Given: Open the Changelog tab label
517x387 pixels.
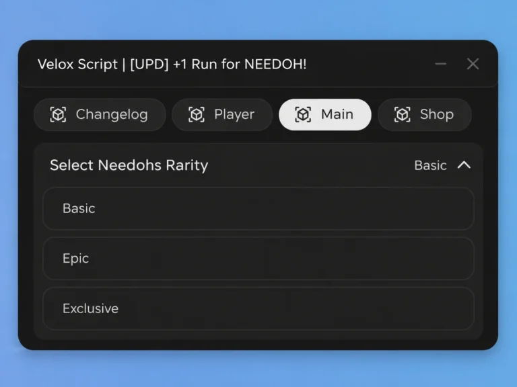Looking at the screenshot, I should [112, 115].
